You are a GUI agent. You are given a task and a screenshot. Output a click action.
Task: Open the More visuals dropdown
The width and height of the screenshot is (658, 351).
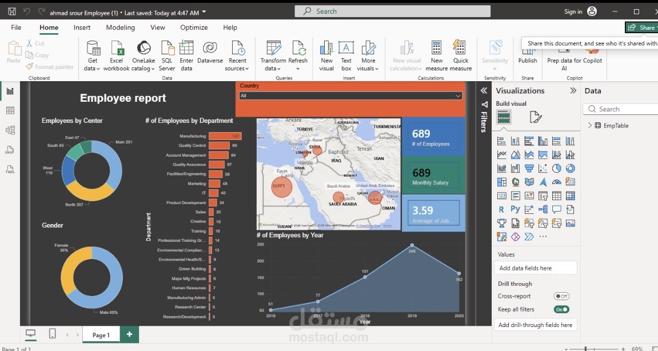pos(368,56)
